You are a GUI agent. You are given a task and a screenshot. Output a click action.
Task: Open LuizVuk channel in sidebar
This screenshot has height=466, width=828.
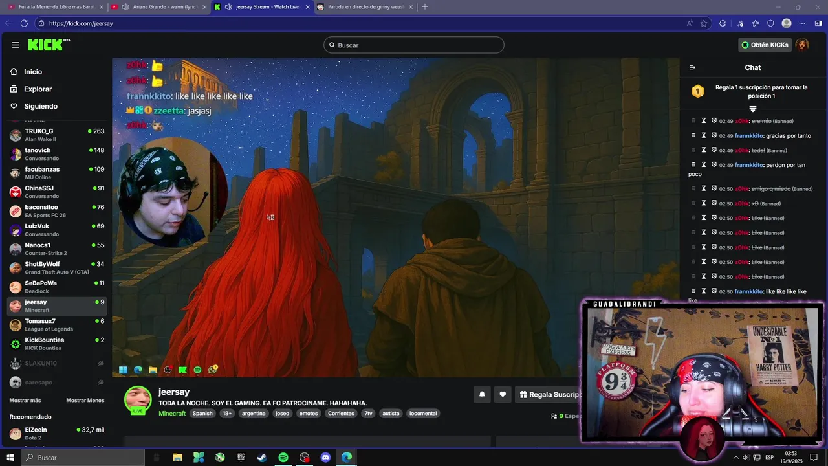[56, 230]
